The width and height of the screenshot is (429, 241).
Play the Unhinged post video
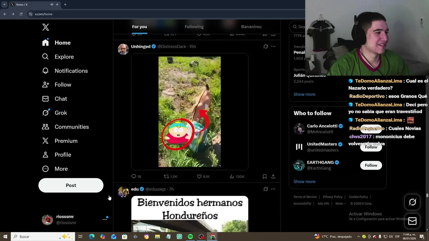pyautogui.click(x=190, y=112)
